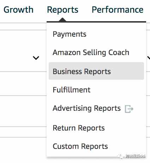
Task: Open Custom Reports
Action: 80,146
